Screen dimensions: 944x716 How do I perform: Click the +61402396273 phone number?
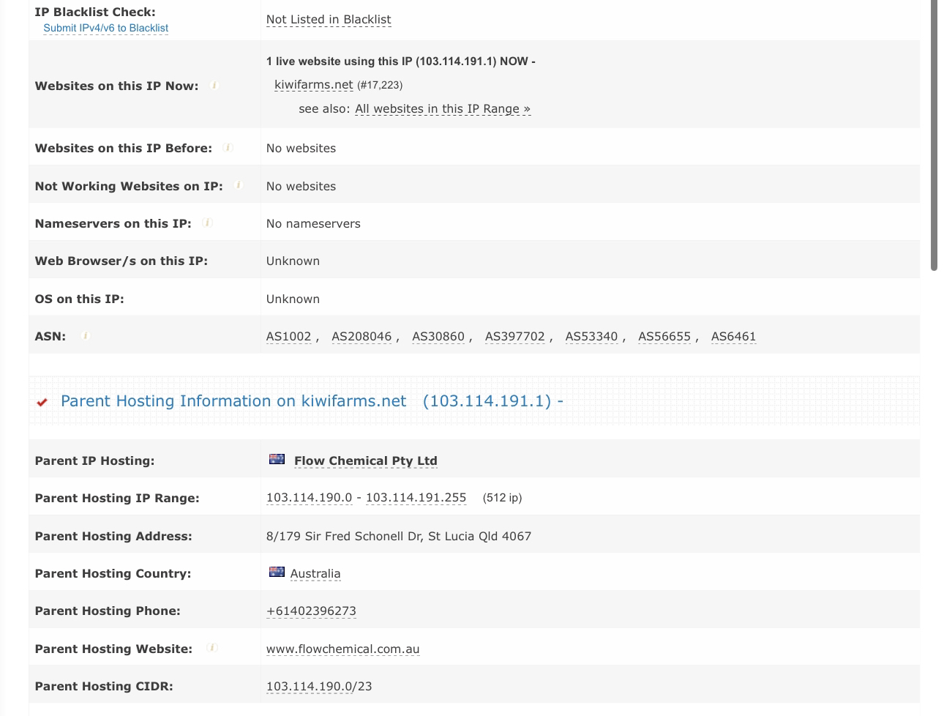pyautogui.click(x=311, y=611)
